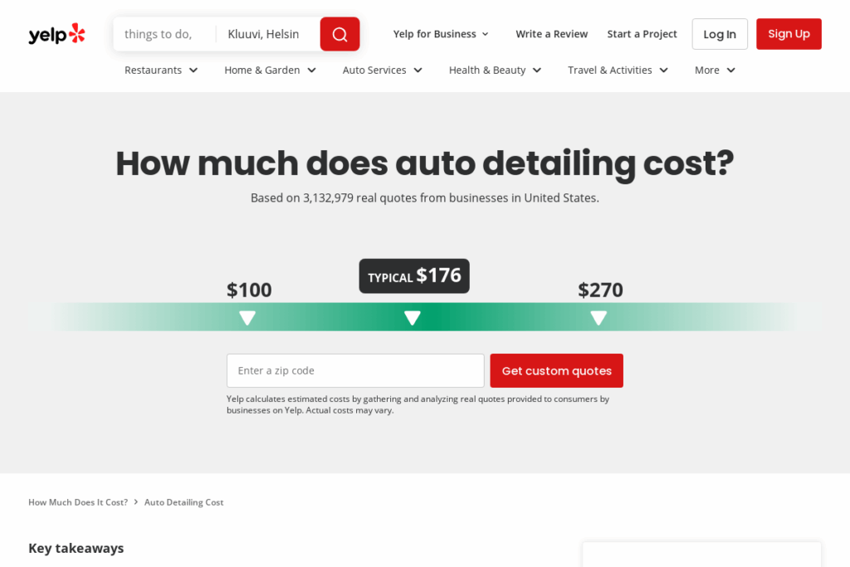Expand the More menu chevron
This screenshot has height=567, width=850.
point(714,71)
